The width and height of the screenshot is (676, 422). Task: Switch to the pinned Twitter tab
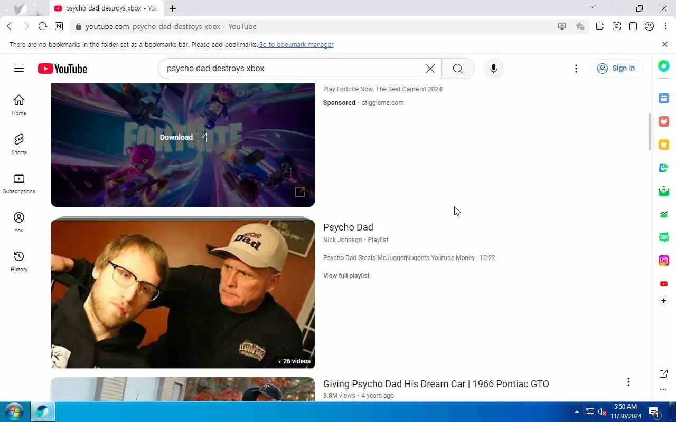pyautogui.click(x=20, y=8)
